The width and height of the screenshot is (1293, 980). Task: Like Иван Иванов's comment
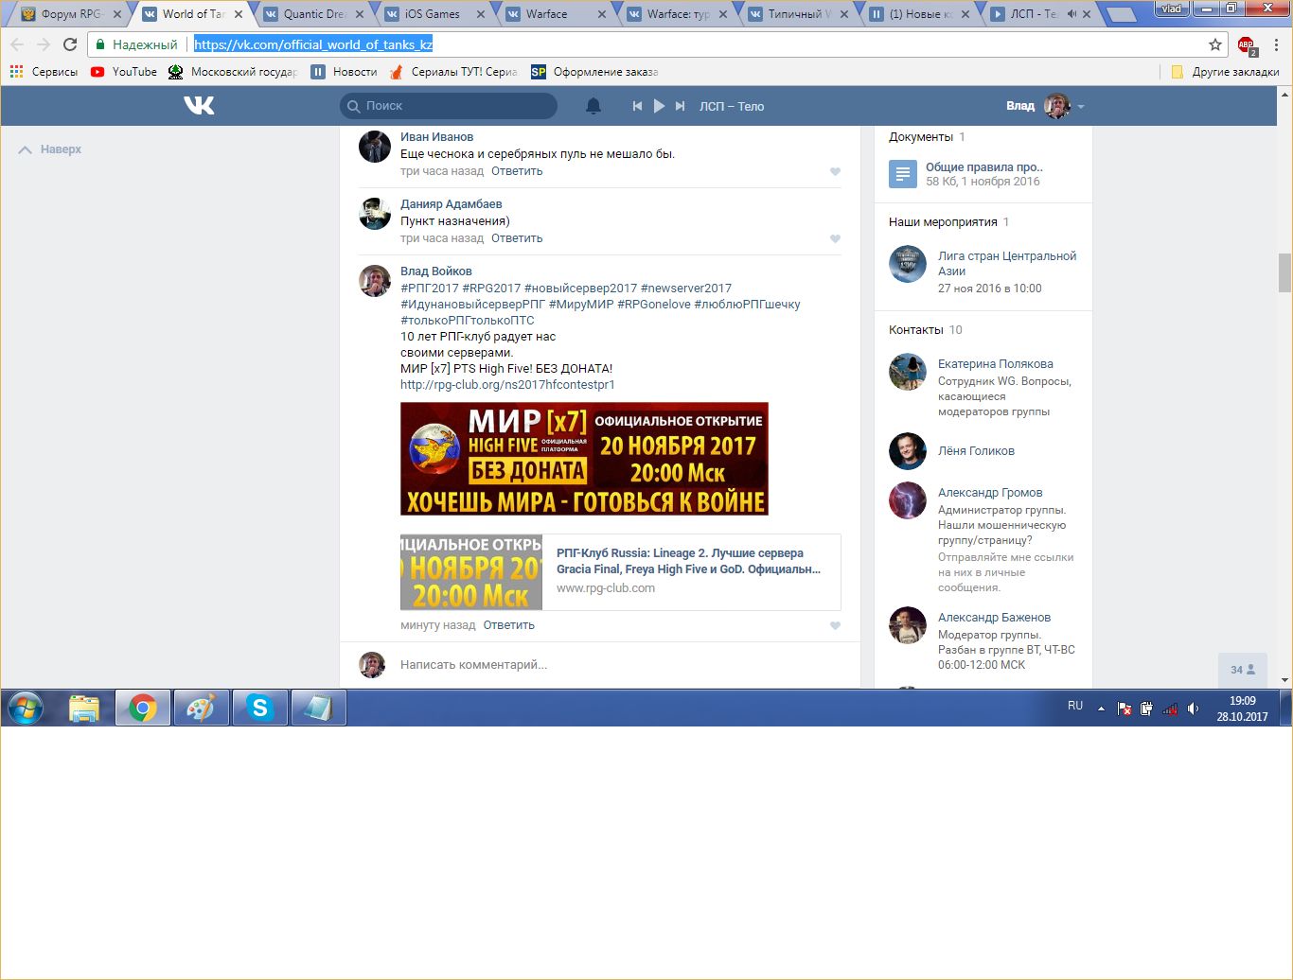pyautogui.click(x=835, y=172)
